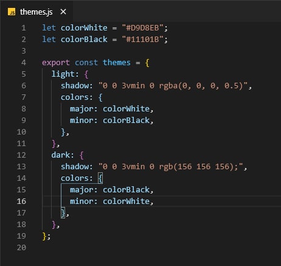Screen dimensions: 281x266
Task: Click yellow closing brace on line 19
Action: [x=44, y=236]
